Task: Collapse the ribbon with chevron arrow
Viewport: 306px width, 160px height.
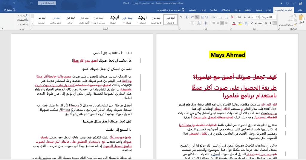Action: pos(2,29)
